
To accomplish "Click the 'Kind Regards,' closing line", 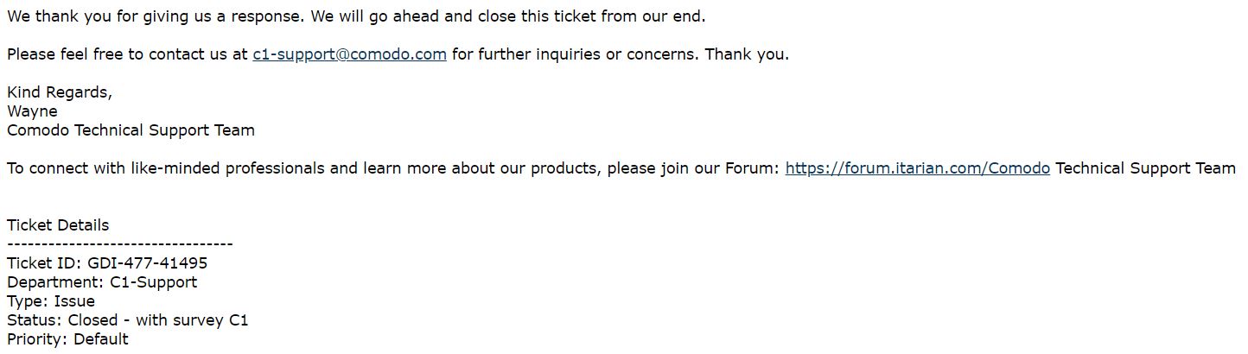I will [x=60, y=92].
